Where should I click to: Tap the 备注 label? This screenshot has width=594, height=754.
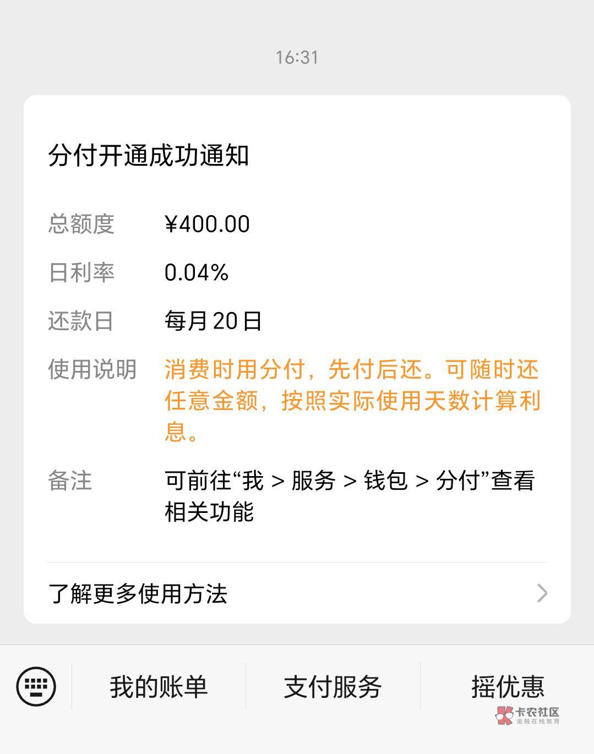click(x=70, y=480)
